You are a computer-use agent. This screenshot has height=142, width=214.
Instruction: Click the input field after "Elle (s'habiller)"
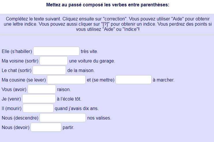56,51
